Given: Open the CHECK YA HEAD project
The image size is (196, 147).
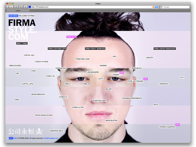Looking at the screenshot, I should click(x=41, y=62).
